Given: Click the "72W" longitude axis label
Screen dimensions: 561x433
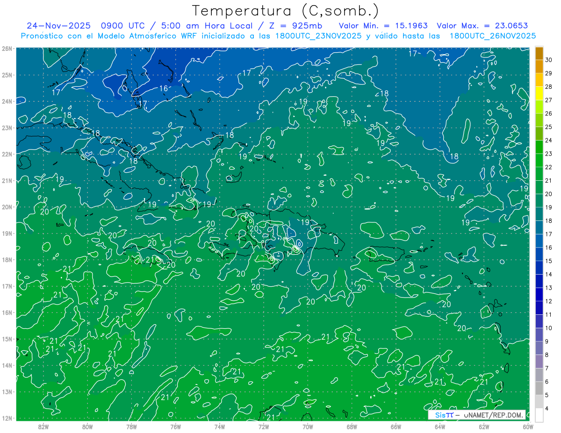Looking at the screenshot, I should [264, 426].
